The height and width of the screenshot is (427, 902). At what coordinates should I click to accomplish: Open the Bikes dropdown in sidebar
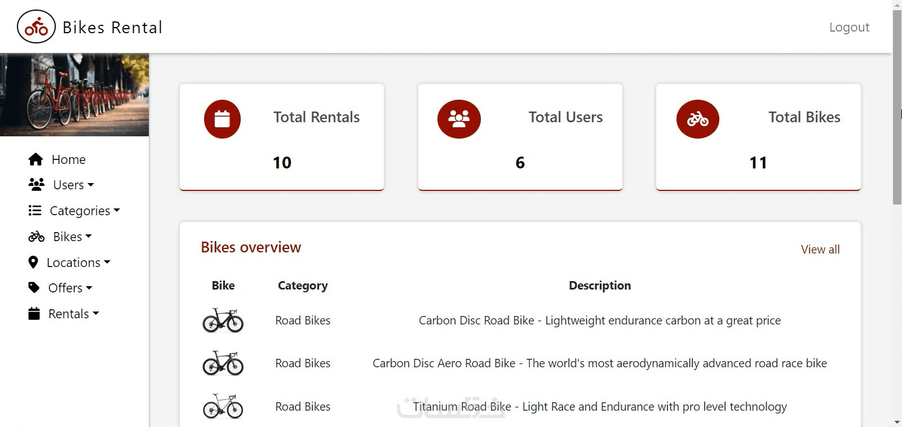click(x=72, y=237)
